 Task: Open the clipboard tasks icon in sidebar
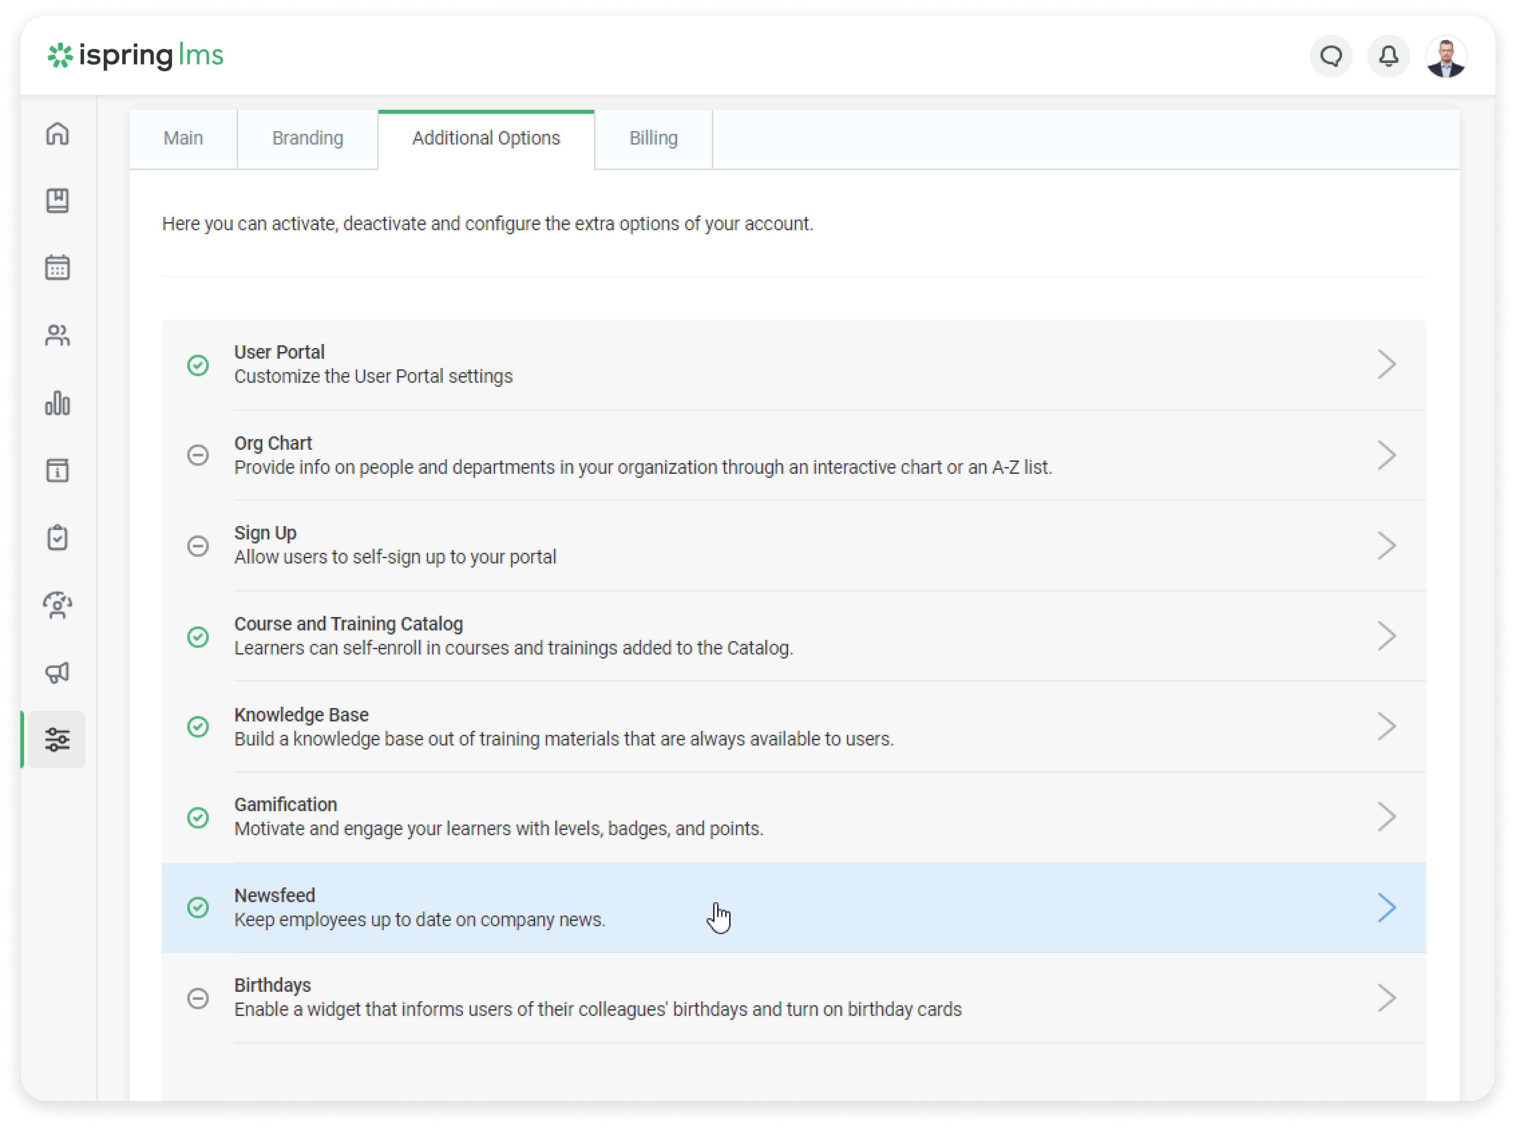[x=57, y=538]
